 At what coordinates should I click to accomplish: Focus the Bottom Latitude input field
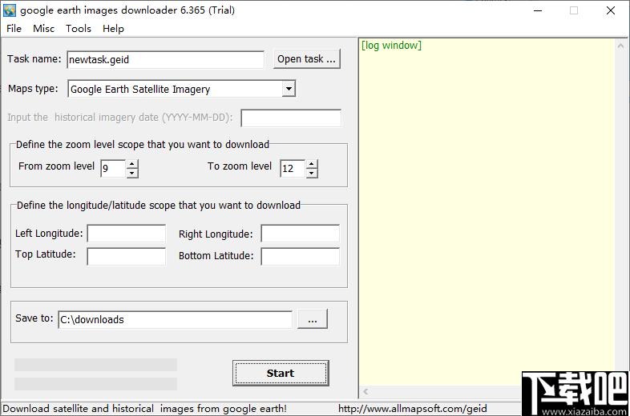tap(300, 256)
